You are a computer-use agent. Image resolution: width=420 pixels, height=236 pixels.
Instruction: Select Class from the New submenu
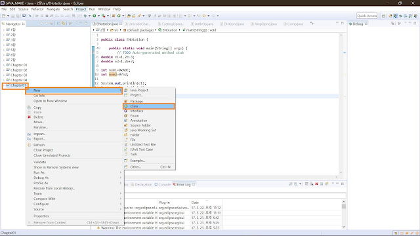(149, 106)
